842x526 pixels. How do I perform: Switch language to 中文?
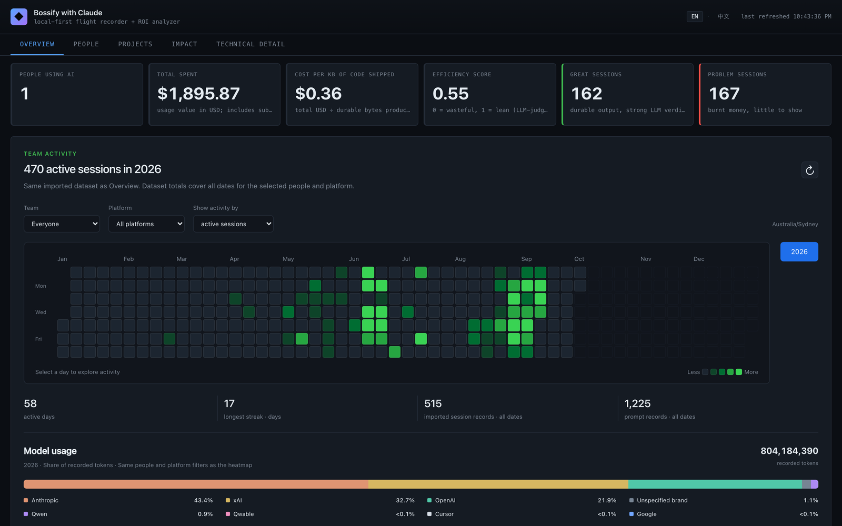click(x=724, y=16)
